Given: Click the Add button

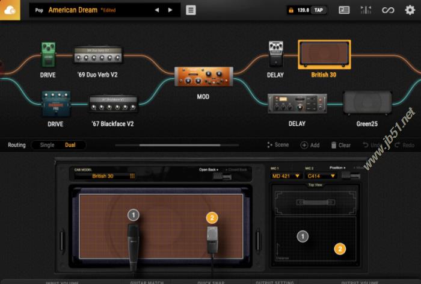Looking at the screenshot, I should click(310, 146).
